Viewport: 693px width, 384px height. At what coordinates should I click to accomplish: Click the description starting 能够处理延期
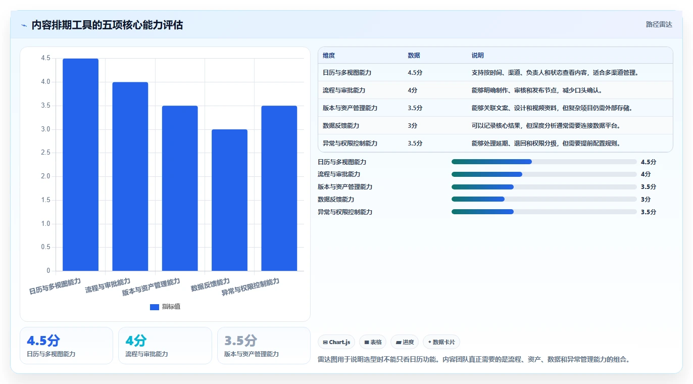pyautogui.click(x=546, y=143)
